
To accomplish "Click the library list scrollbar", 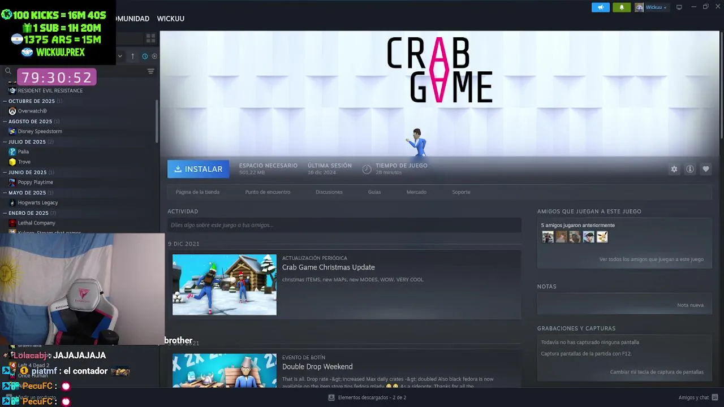I will (x=157, y=122).
